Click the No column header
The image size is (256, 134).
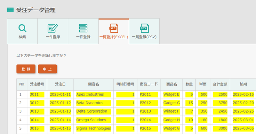22,84
